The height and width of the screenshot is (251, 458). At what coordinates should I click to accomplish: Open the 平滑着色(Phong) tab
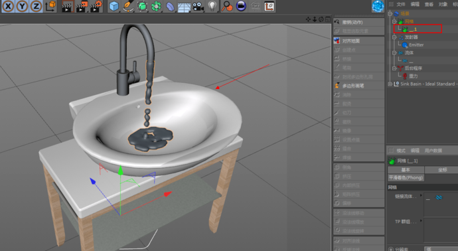pyautogui.click(x=406, y=178)
